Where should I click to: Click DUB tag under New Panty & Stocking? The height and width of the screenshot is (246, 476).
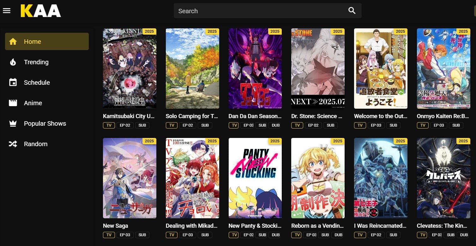point(275,235)
